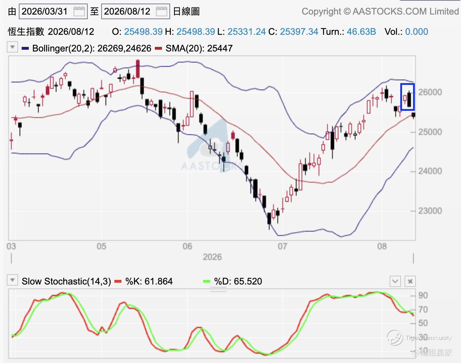The height and width of the screenshot is (363, 461).
Task: Expand the Slow Stochastic indicator dropdown arrow
Action: [12, 280]
